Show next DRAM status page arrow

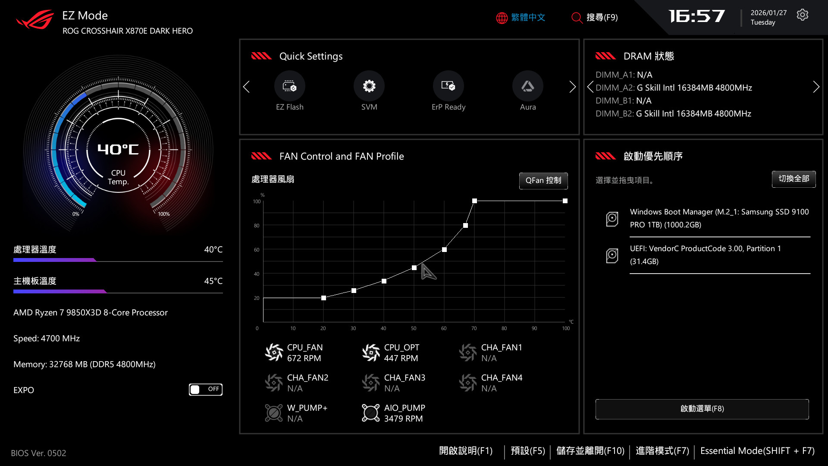(x=816, y=87)
